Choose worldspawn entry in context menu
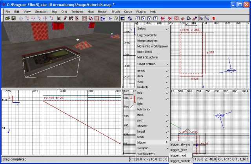251x164 pixels. pyautogui.click(x=153, y=153)
